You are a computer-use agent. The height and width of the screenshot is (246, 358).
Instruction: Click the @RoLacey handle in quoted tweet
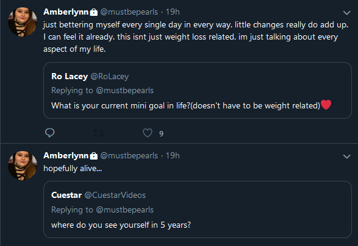pos(110,76)
